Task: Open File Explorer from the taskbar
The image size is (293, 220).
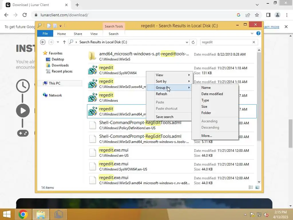Action: tap(41, 214)
